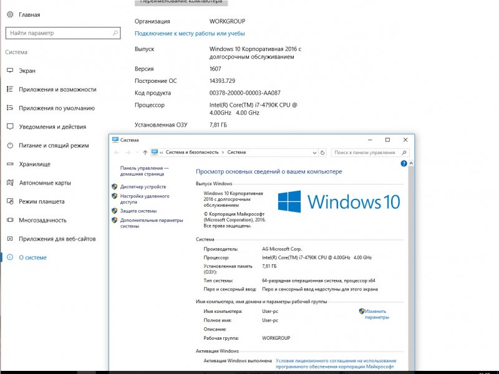Open Настройка удаленного доступа link
The image size is (499, 374).
[x=145, y=199]
